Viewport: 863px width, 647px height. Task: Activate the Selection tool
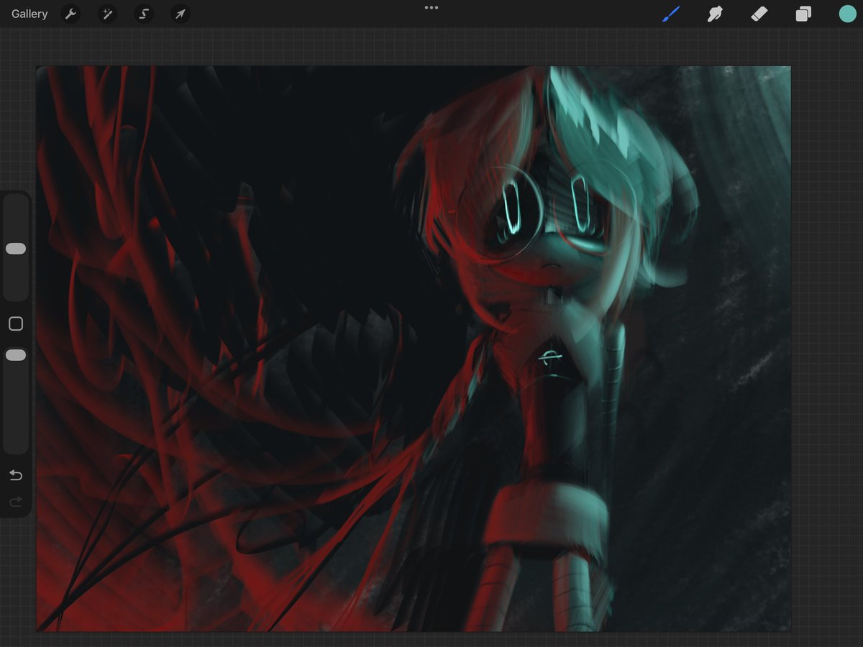coord(144,14)
